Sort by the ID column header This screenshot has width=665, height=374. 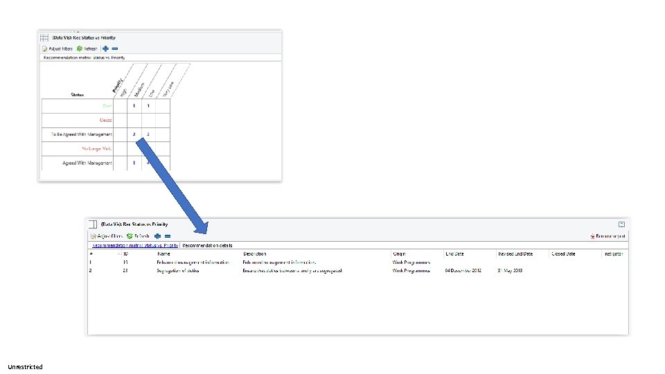[125, 254]
